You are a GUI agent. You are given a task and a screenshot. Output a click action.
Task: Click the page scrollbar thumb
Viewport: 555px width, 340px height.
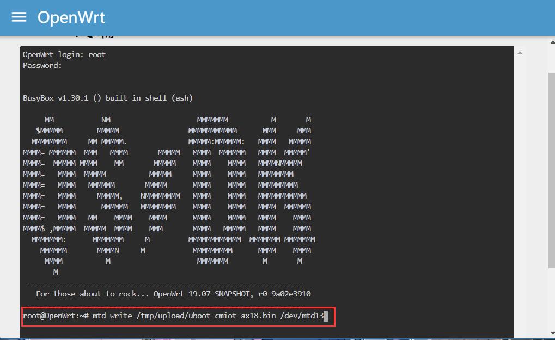[x=552, y=170]
